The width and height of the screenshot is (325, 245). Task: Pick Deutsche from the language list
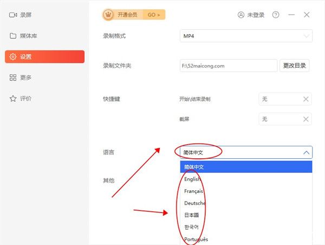click(x=194, y=203)
